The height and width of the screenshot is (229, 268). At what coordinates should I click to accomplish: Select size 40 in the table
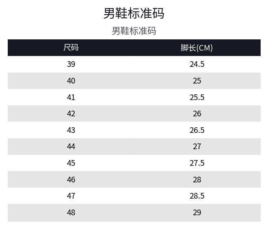(71, 81)
